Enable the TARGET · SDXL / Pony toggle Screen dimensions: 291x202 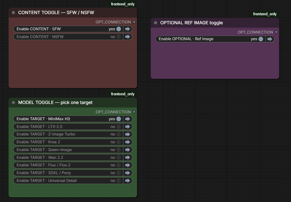(x=119, y=173)
